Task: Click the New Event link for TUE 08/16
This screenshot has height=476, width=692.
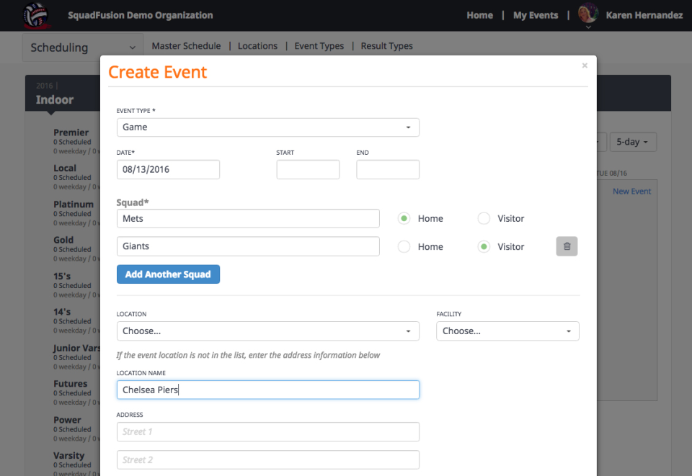Action: (x=631, y=191)
